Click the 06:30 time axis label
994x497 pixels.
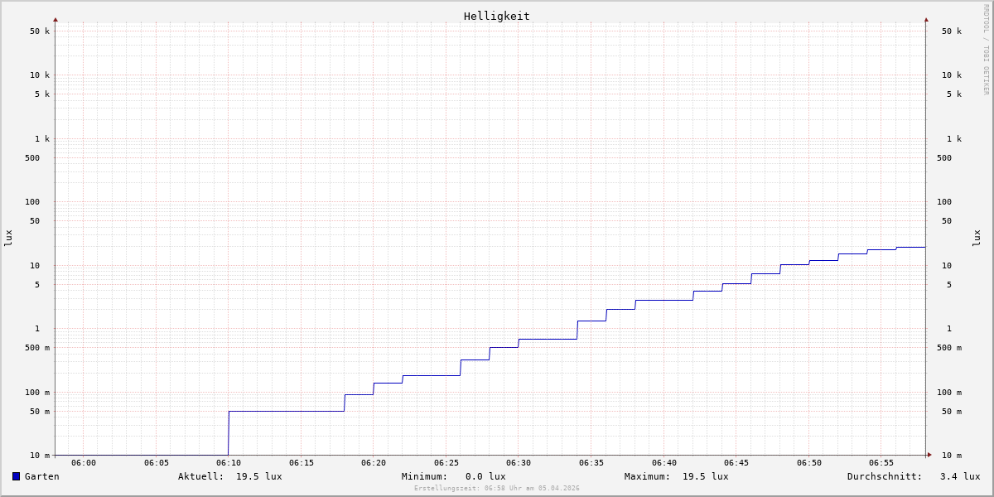tap(519, 463)
